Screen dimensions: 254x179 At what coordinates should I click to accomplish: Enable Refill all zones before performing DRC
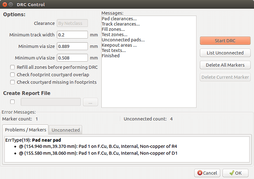12,67
